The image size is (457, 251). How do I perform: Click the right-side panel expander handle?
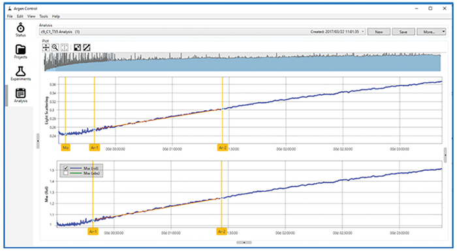445,155
